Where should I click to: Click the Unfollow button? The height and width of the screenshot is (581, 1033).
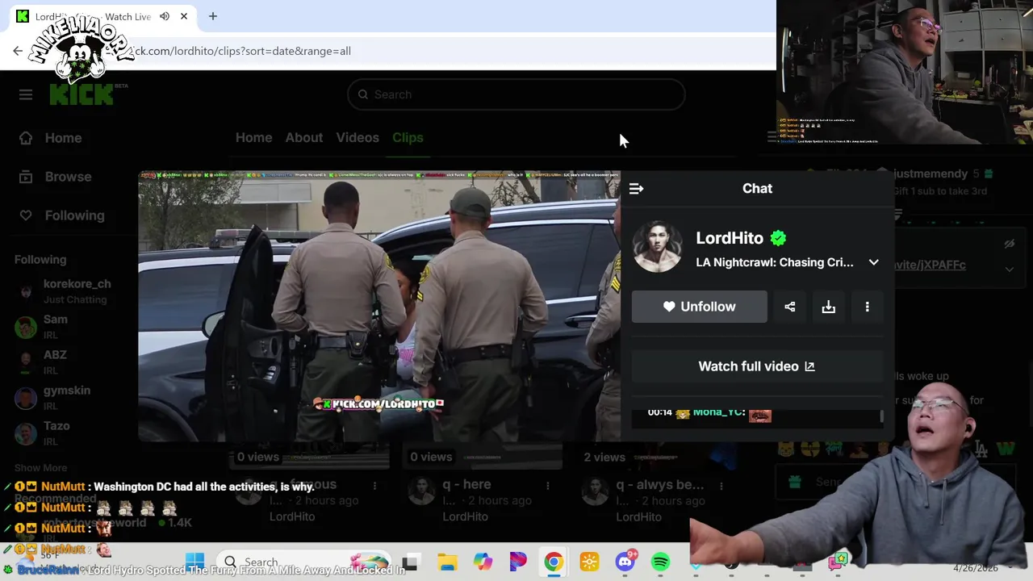coord(699,307)
